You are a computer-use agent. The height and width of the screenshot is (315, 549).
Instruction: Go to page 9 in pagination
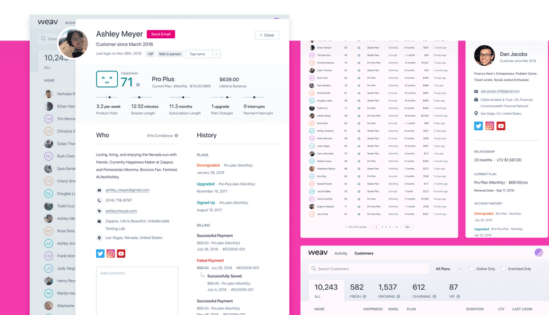397,227
